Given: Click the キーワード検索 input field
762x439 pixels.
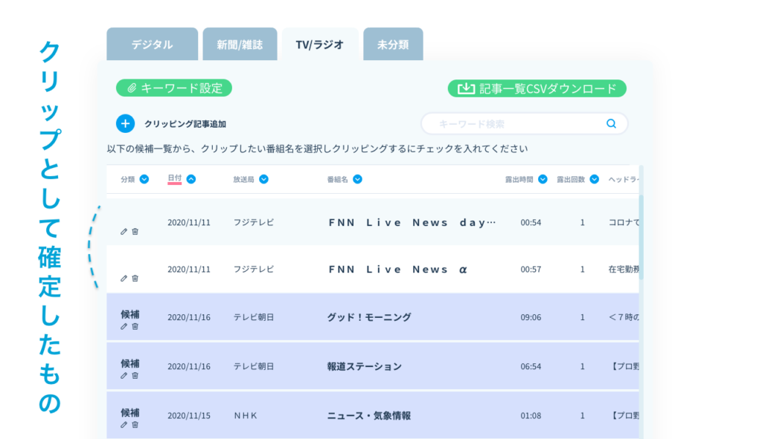Looking at the screenshot, I should pyautogui.click(x=513, y=124).
